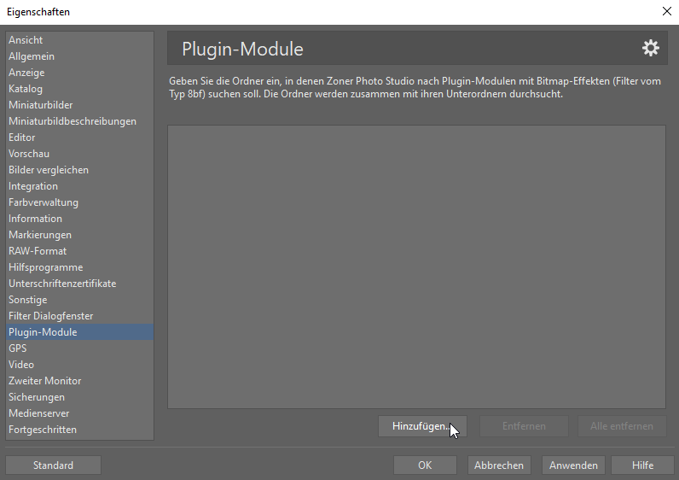This screenshot has height=480, width=679.
Task: Open Hilfe for this dialog
Action: (x=642, y=465)
